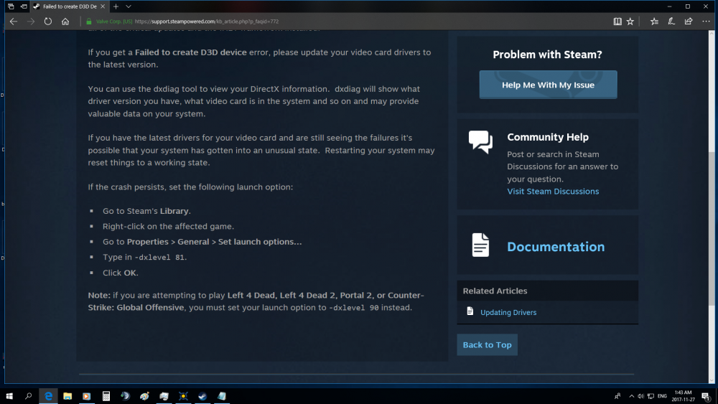Open Edge's Settings and more menu
The height and width of the screenshot is (404, 718).
[707, 22]
